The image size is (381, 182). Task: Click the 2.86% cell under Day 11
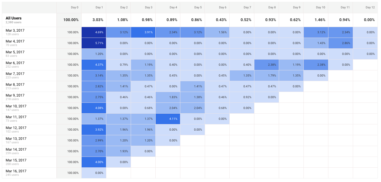(x=341, y=43)
